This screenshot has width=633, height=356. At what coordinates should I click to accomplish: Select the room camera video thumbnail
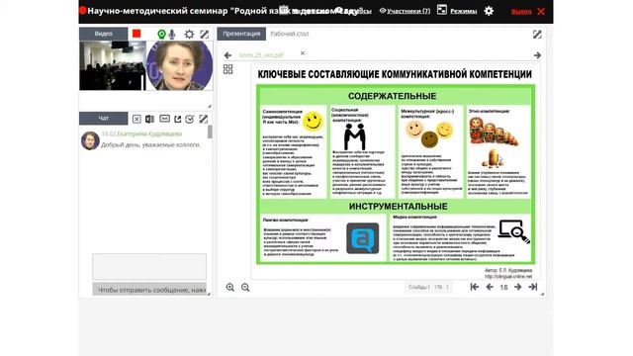click(113, 65)
